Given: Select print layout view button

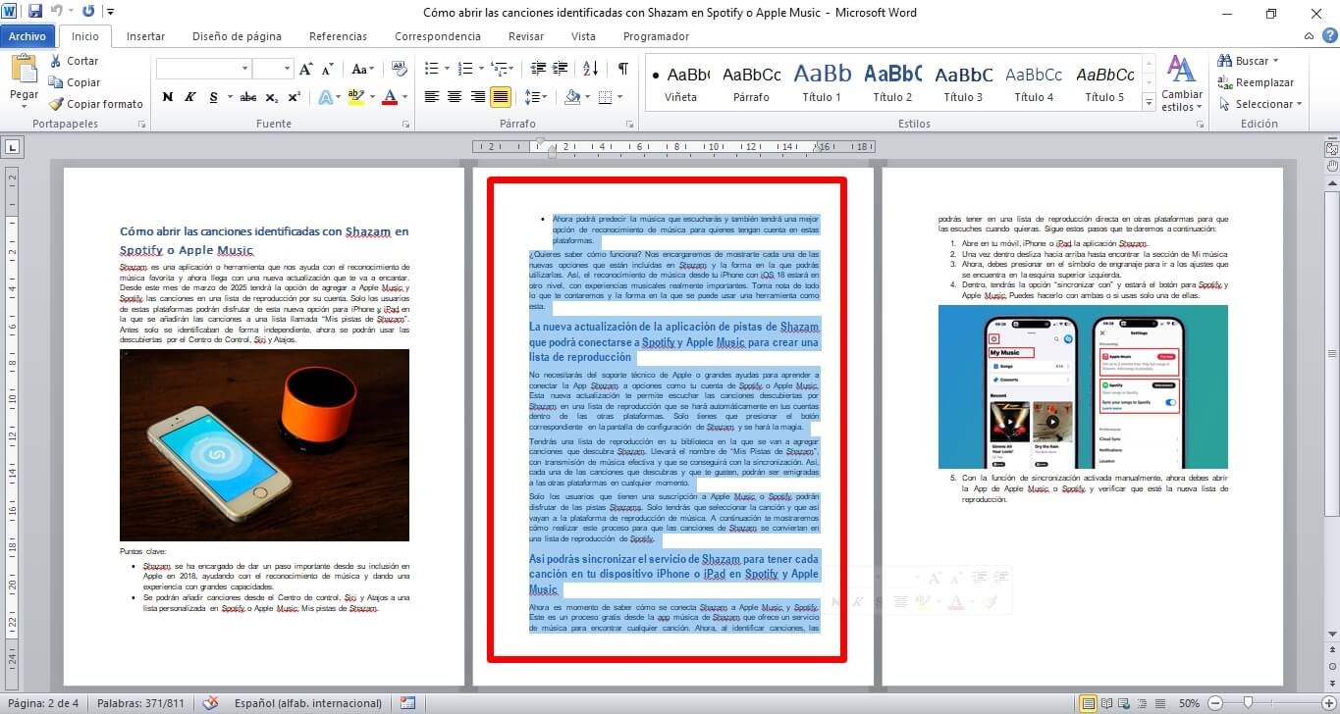Looking at the screenshot, I should [x=1088, y=703].
